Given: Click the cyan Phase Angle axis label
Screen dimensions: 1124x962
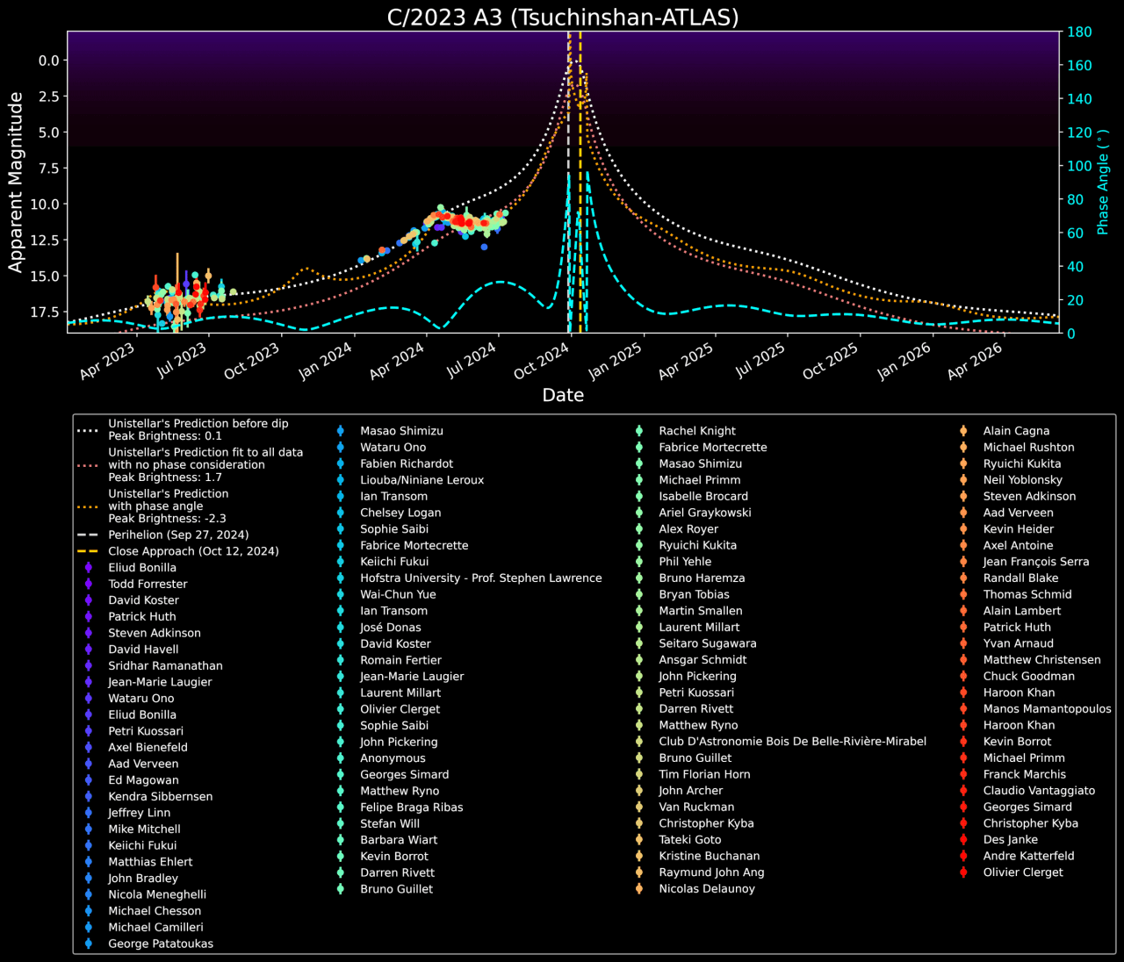Looking at the screenshot, I should 1103,182.
